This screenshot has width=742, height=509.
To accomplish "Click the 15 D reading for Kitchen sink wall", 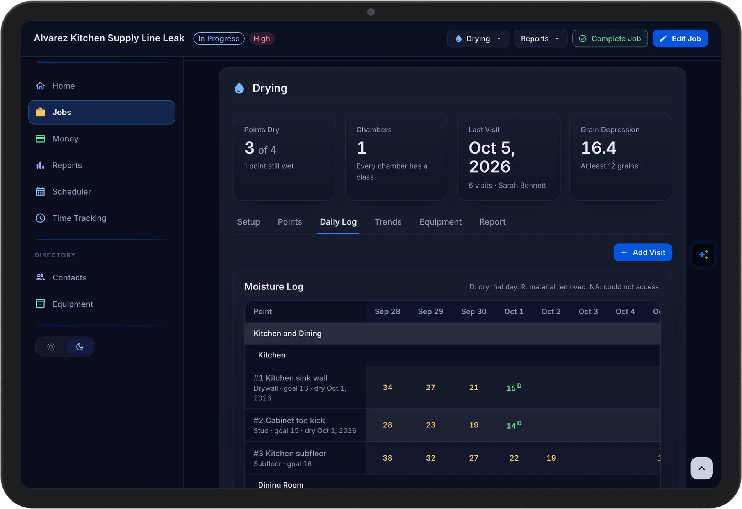I will (x=514, y=388).
